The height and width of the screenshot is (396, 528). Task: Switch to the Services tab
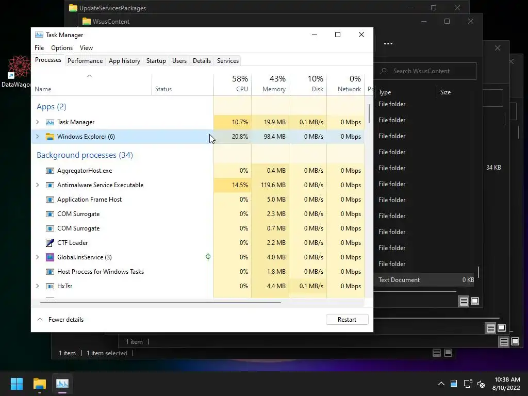tap(227, 61)
